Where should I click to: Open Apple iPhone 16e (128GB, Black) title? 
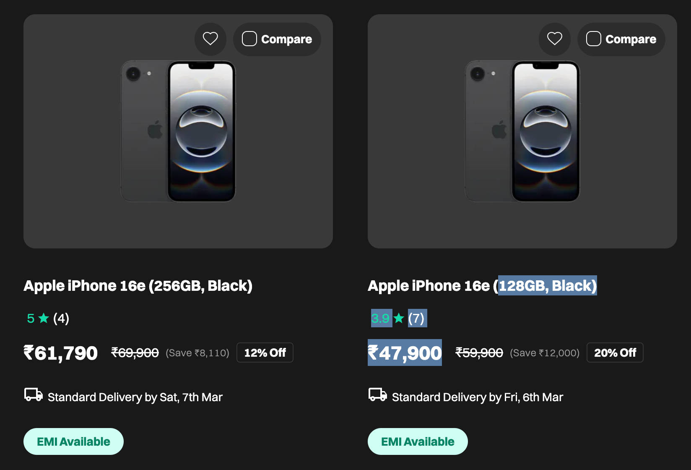482,286
